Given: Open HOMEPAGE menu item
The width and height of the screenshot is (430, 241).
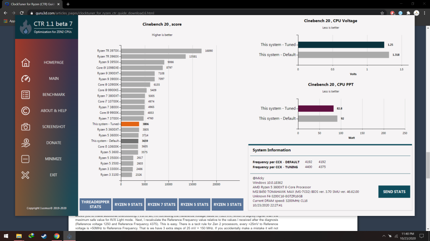Looking at the screenshot, I should pyautogui.click(x=53, y=63).
